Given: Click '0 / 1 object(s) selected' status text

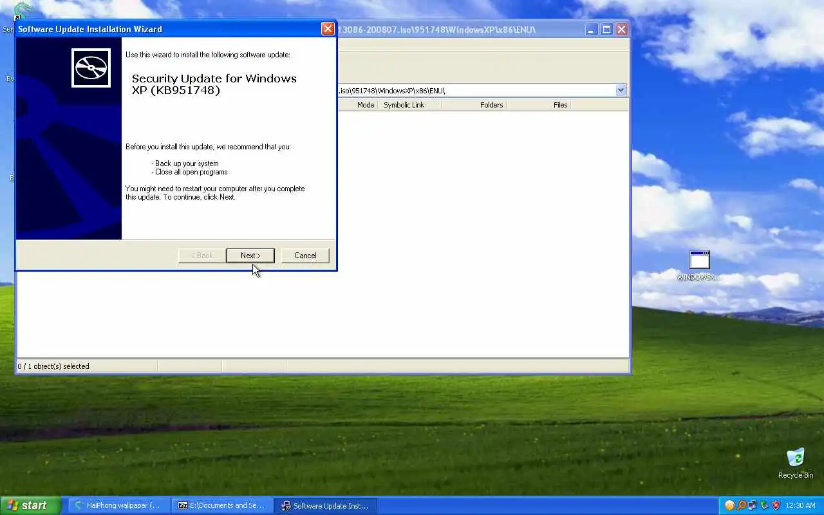Looking at the screenshot, I should (x=53, y=366).
